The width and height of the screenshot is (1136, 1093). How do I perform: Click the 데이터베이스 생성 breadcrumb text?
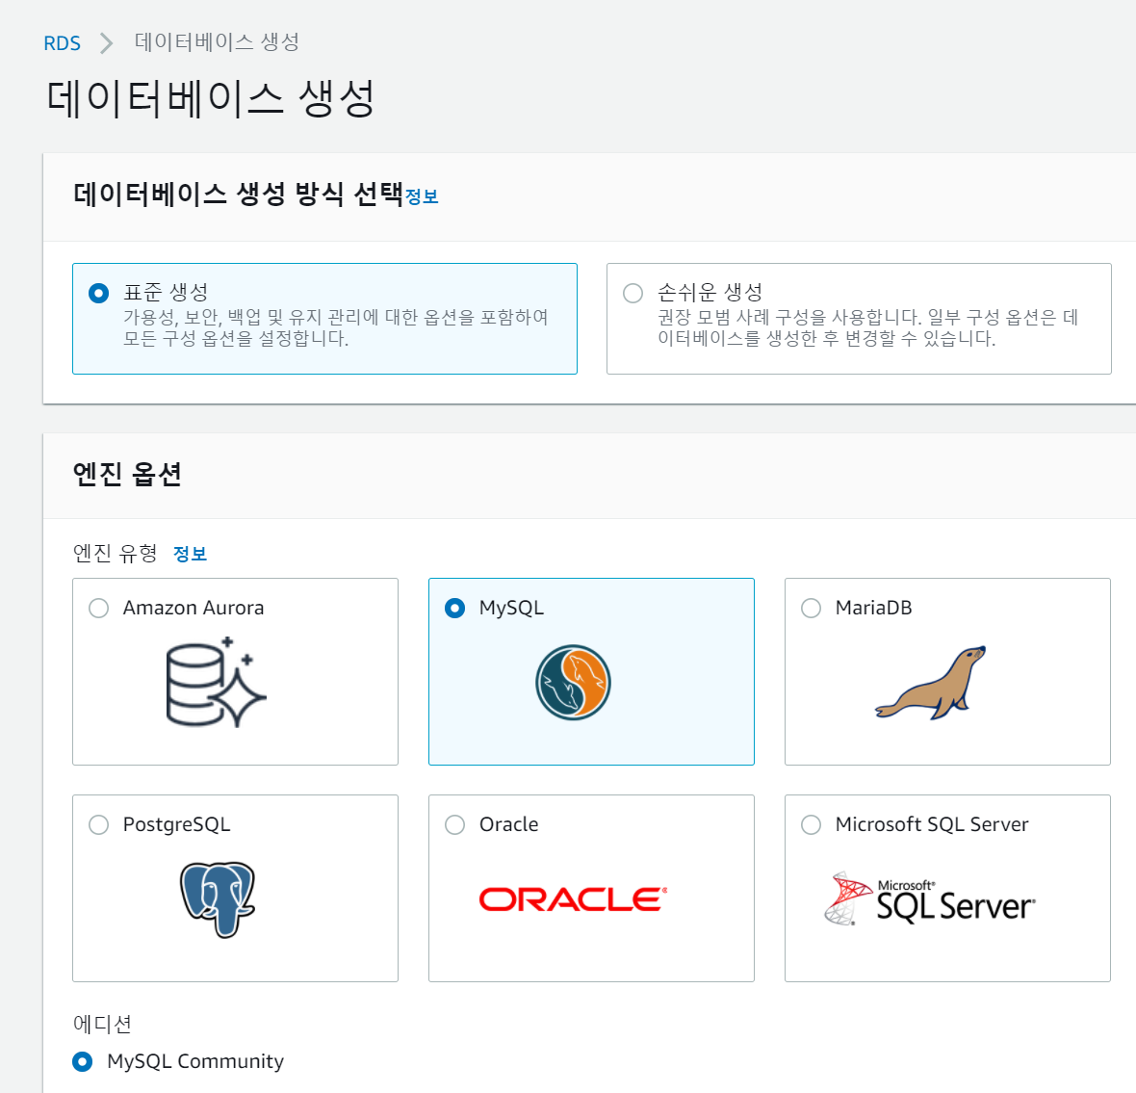click(217, 42)
